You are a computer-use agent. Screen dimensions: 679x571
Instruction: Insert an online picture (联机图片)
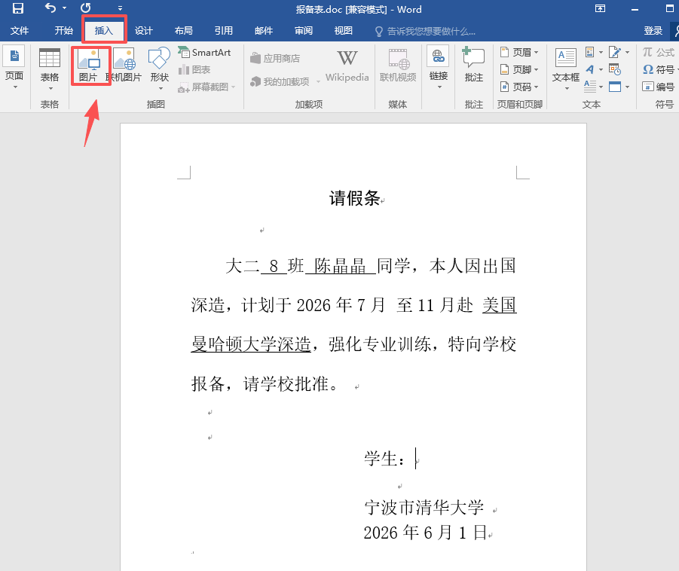(x=124, y=65)
